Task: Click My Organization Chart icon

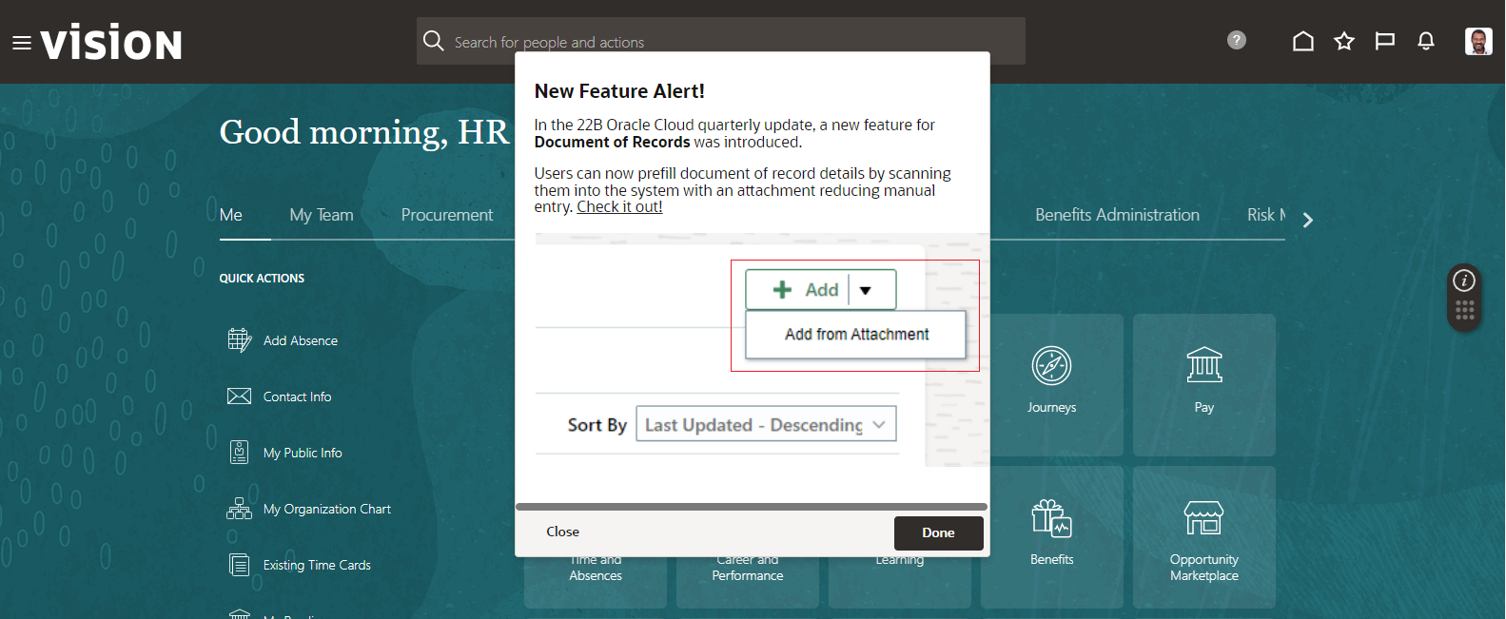Action: [240, 508]
